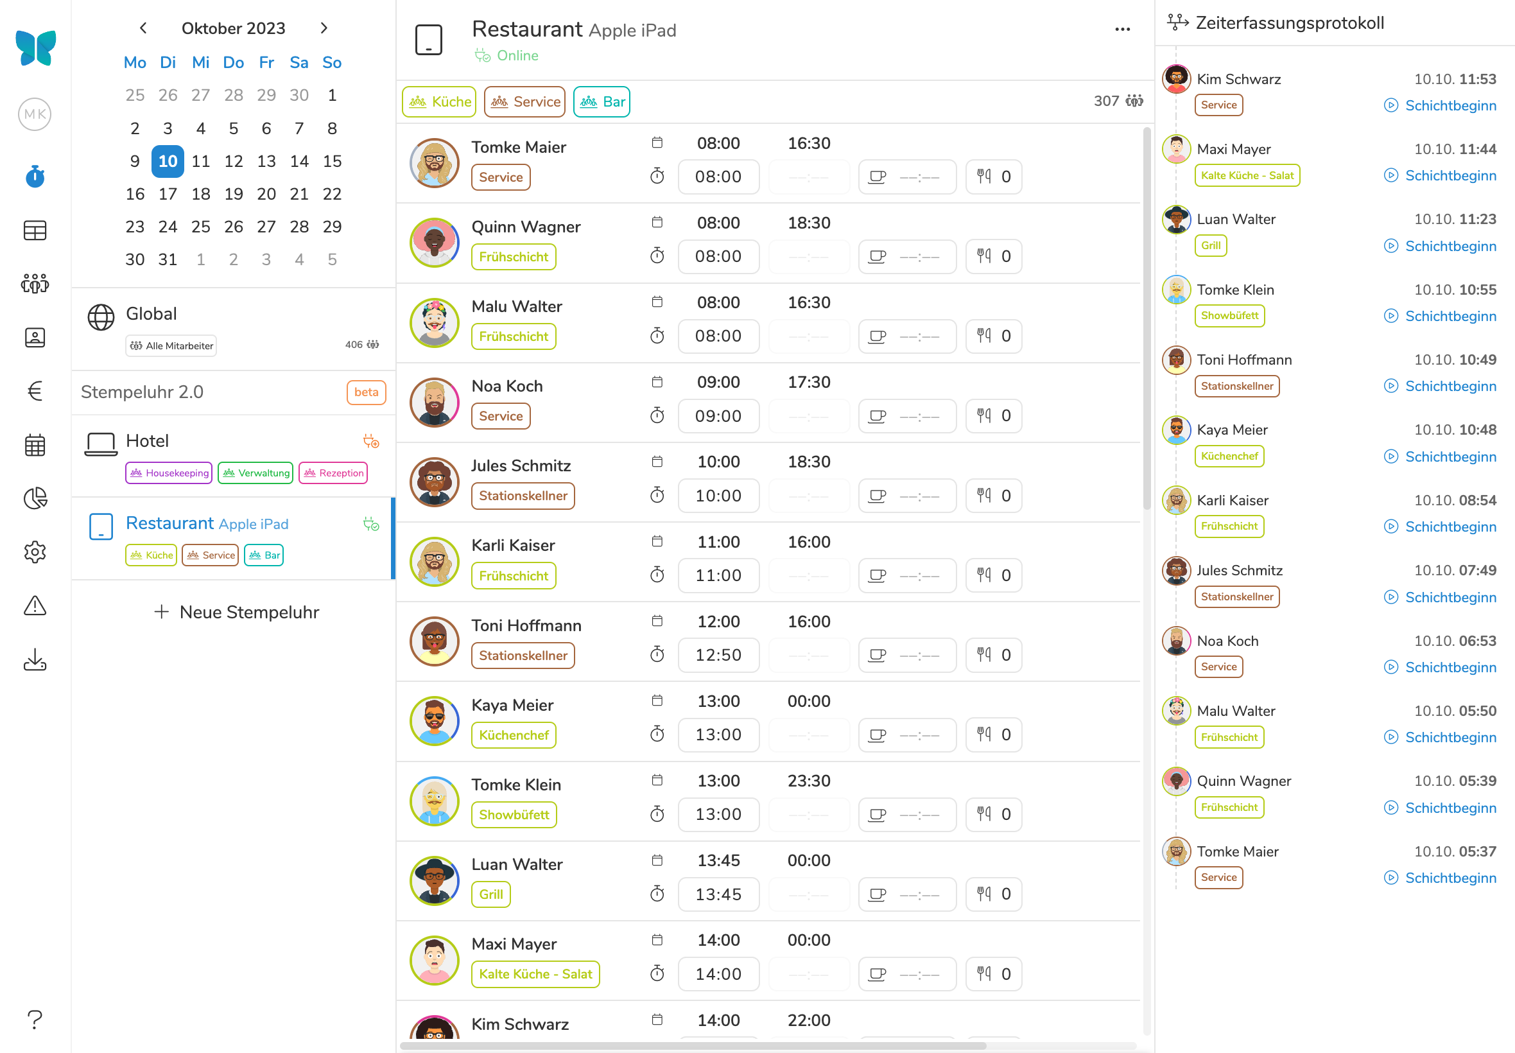Click the warning triangle sidebar icon
Viewport: 1515px width, 1053px height.
(x=35, y=605)
